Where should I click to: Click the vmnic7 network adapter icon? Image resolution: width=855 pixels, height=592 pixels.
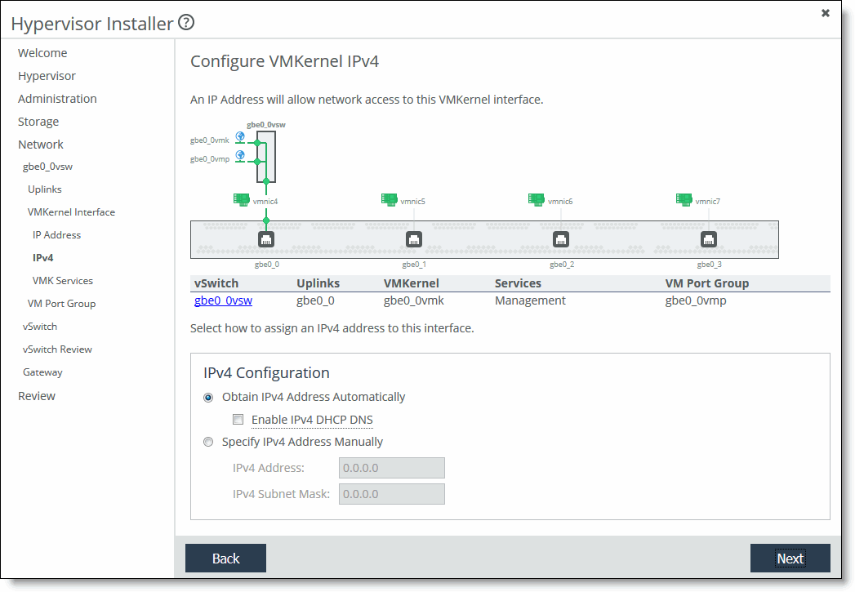pyautogui.click(x=684, y=199)
